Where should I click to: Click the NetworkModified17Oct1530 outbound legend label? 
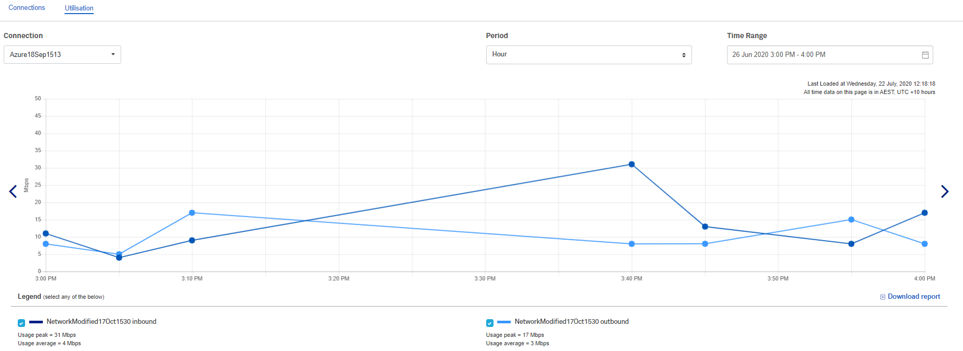coord(571,322)
